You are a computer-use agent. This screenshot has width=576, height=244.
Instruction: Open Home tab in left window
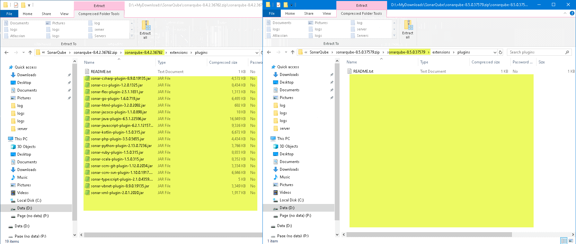28,14
